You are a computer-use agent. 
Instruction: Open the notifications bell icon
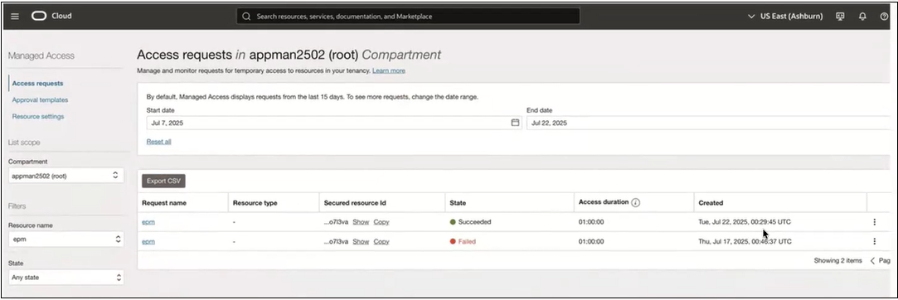tap(862, 17)
